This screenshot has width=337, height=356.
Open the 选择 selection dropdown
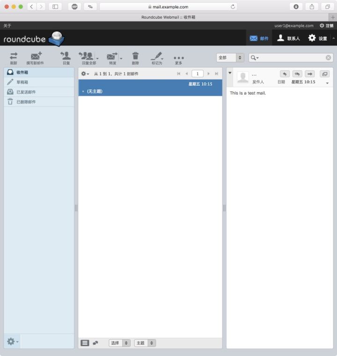coord(119,343)
